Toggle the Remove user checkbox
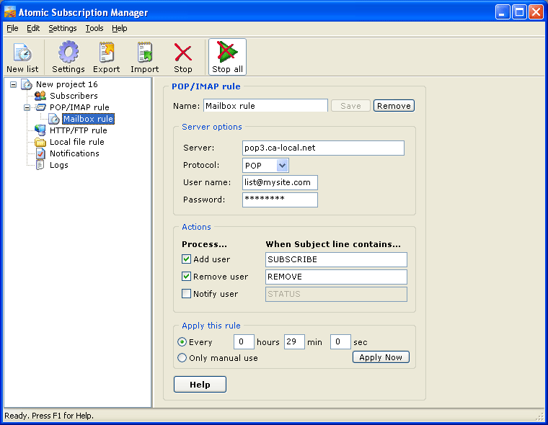Image resolution: width=548 pixels, height=425 pixels. [x=186, y=277]
